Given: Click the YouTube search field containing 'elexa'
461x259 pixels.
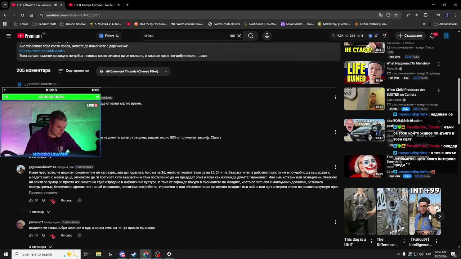Looking at the screenshot, I should [x=185, y=36].
